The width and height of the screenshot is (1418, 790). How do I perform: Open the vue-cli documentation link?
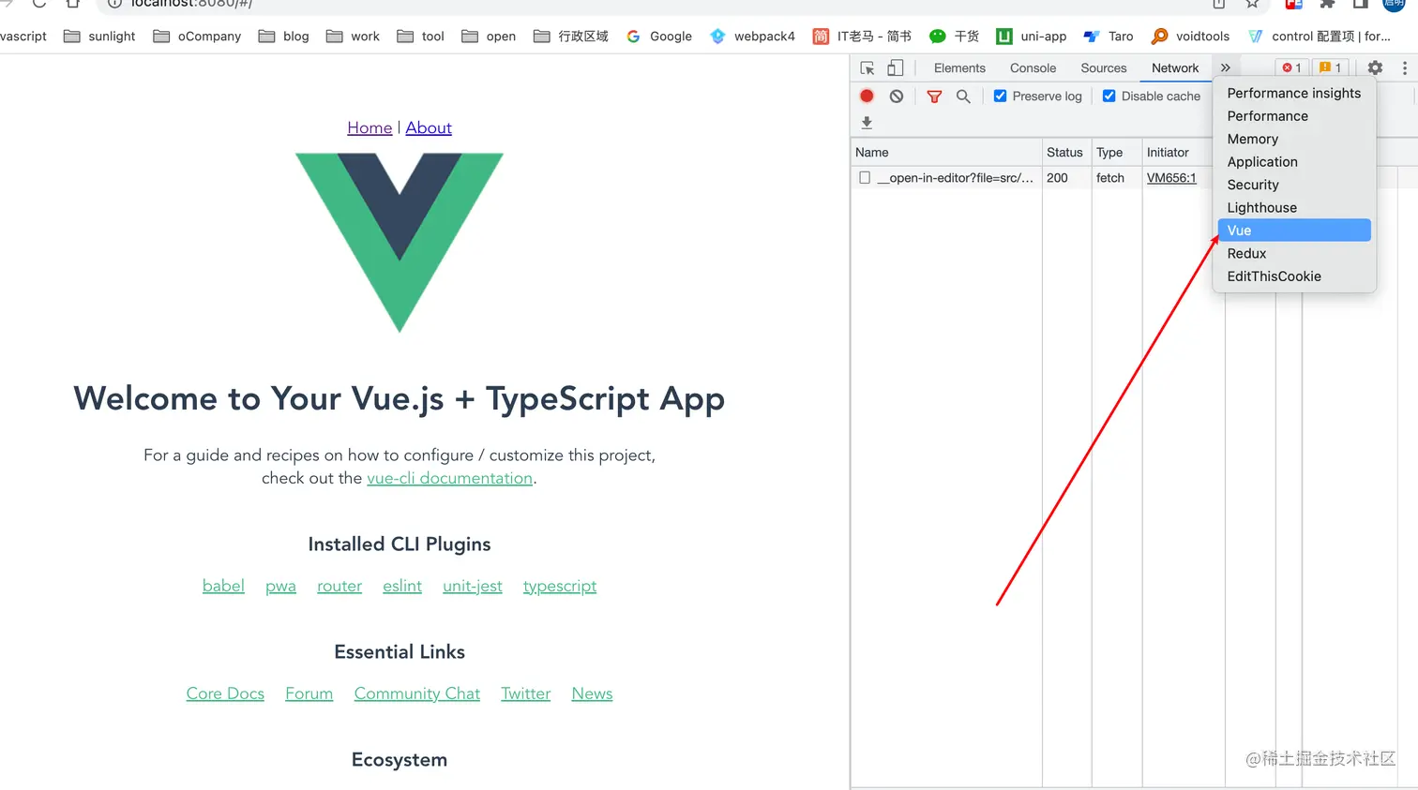coord(450,478)
